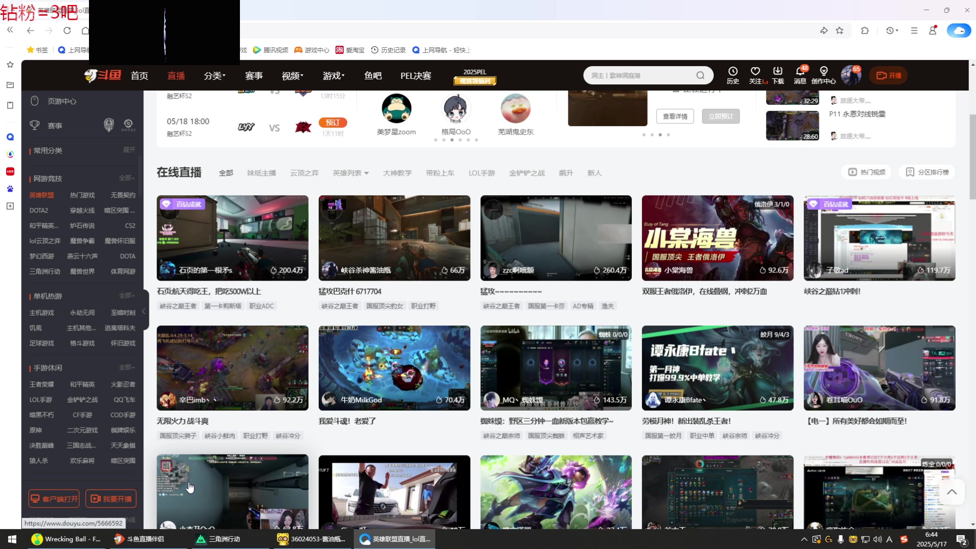Expand 网游竞技 全部 list
This screenshot has height=549, width=976.
[x=127, y=178]
